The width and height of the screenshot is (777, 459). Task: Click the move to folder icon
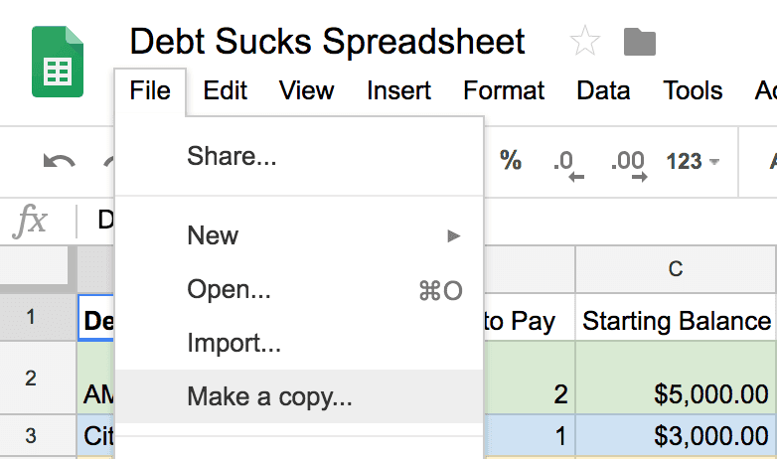point(639,42)
